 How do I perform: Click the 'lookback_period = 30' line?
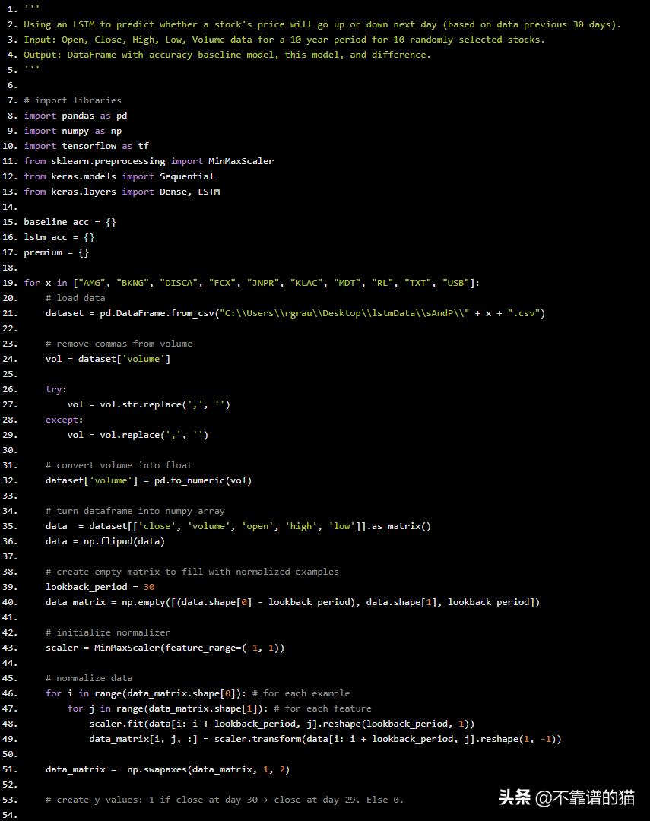click(100, 586)
